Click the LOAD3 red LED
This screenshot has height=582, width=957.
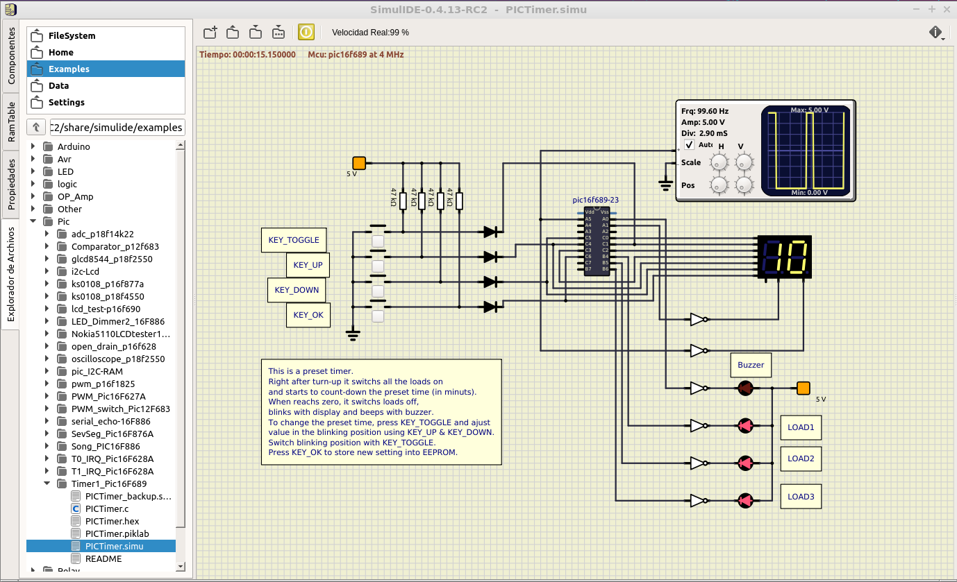point(745,500)
